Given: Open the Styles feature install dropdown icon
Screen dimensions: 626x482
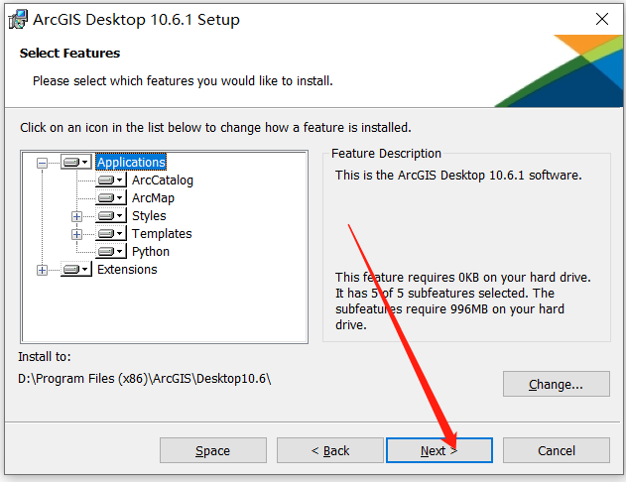Looking at the screenshot, I should [x=111, y=216].
